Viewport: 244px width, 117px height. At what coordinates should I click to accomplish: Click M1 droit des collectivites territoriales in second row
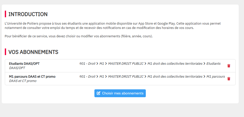point(175,77)
